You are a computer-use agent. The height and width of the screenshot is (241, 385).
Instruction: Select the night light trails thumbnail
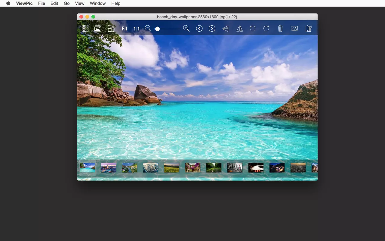point(277,167)
